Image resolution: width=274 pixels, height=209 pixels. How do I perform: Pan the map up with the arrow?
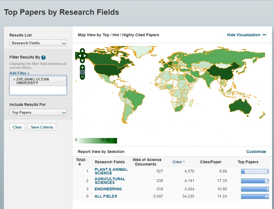pos(82,51)
